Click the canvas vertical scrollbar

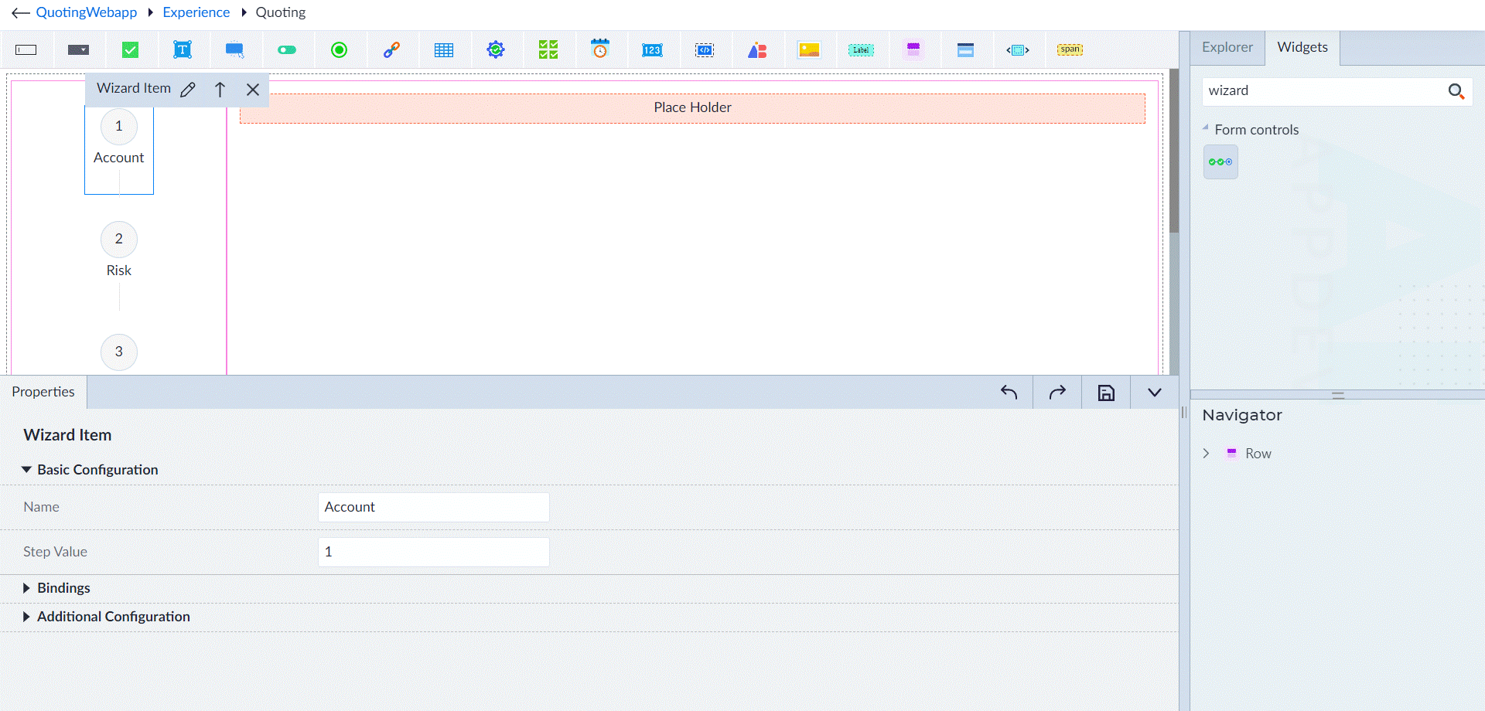pyautogui.click(x=1174, y=151)
